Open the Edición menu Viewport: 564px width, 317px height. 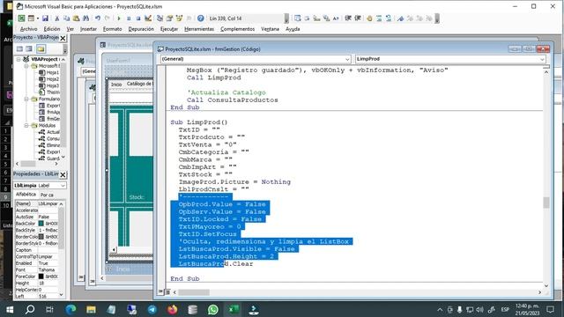(52, 29)
